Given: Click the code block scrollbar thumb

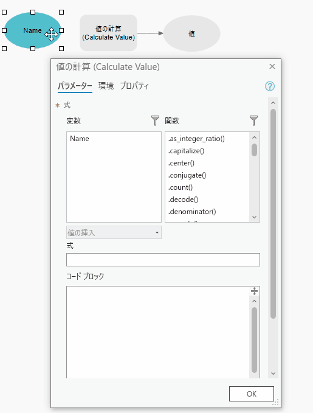Looking at the screenshot, I should (254, 340).
